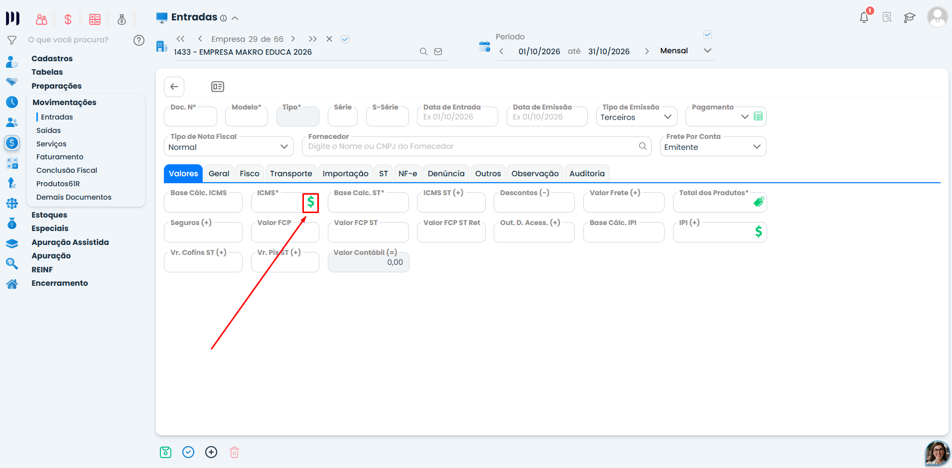This screenshot has width=952, height=468.
Task: Open the Frete Por Conta dropdown
Action: 713,146
